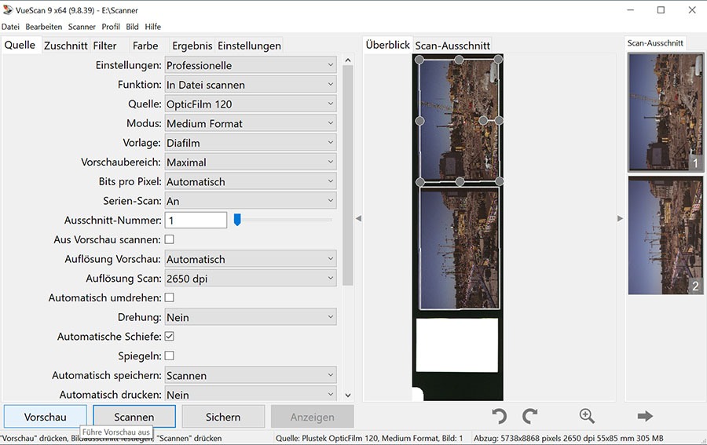
Task: Click the Ausschnitt-Nummer slider handle
Action: (x=237, y=220)
